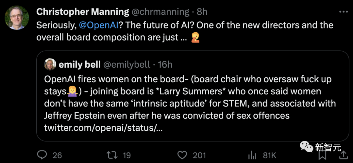This screenshot has height=163, width=353.
Task: Click Christopher Manning's profile avatar
Action: (17, 18)
